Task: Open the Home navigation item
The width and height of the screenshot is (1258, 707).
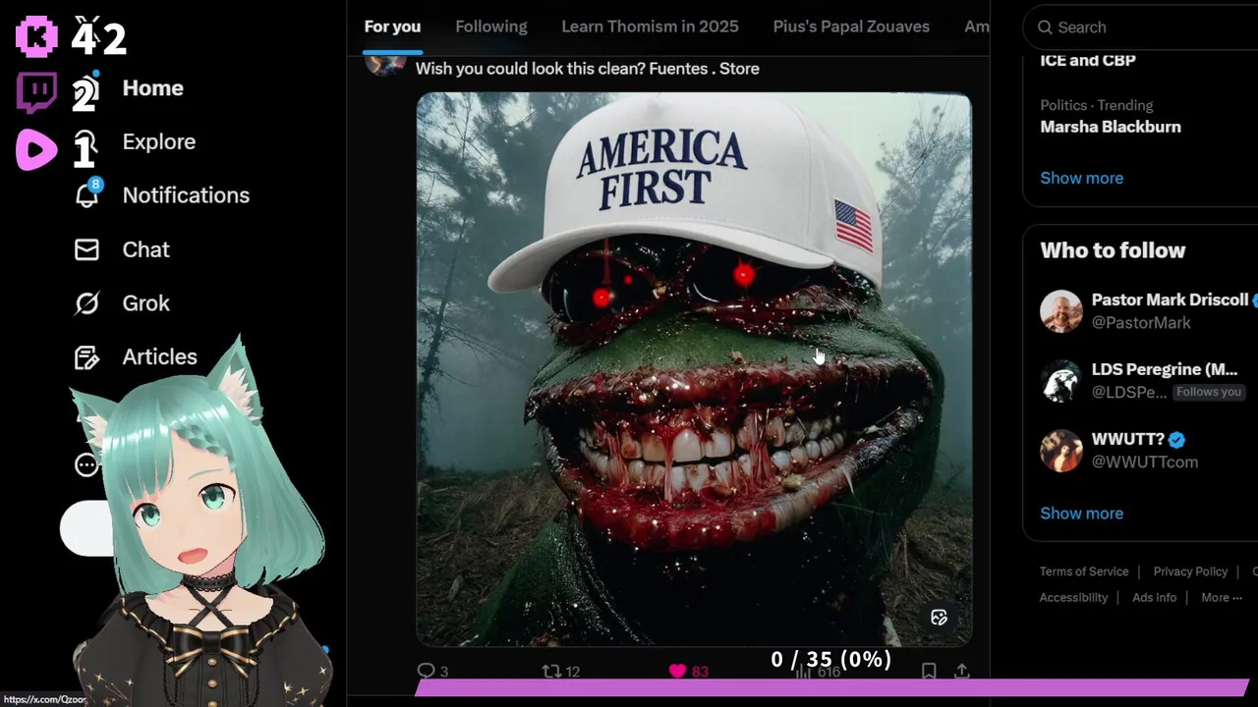Action: click(152, 88)
